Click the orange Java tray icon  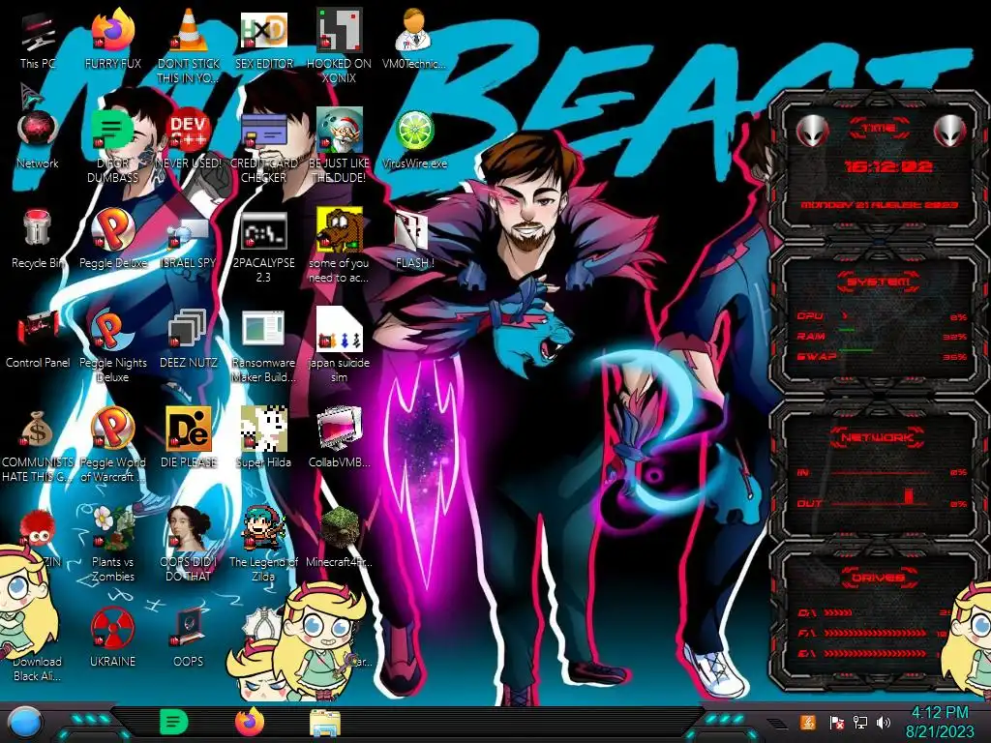[x=808, y=722]
